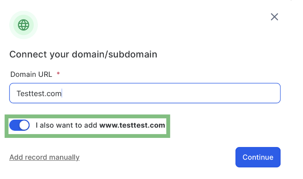Click the word 'subdomain' in dialog title

coord(133,54)
